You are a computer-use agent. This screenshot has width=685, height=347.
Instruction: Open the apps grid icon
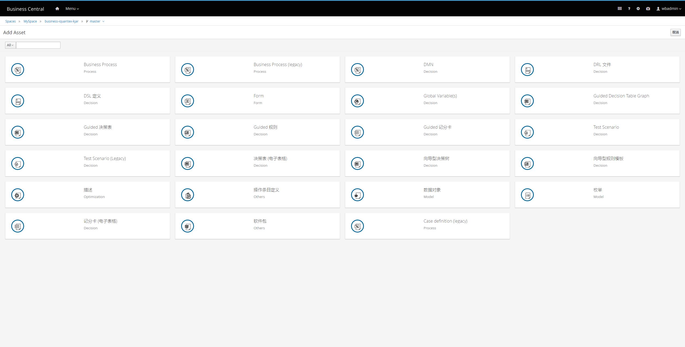[x=619, y=9]
